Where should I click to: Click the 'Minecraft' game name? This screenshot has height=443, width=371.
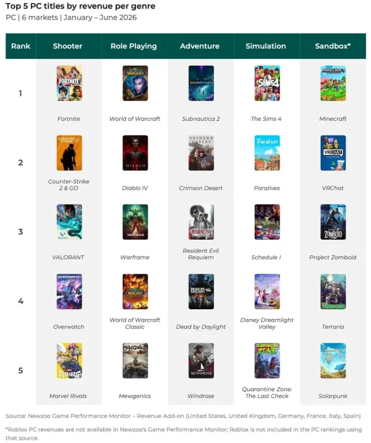[x=333, y=119]
